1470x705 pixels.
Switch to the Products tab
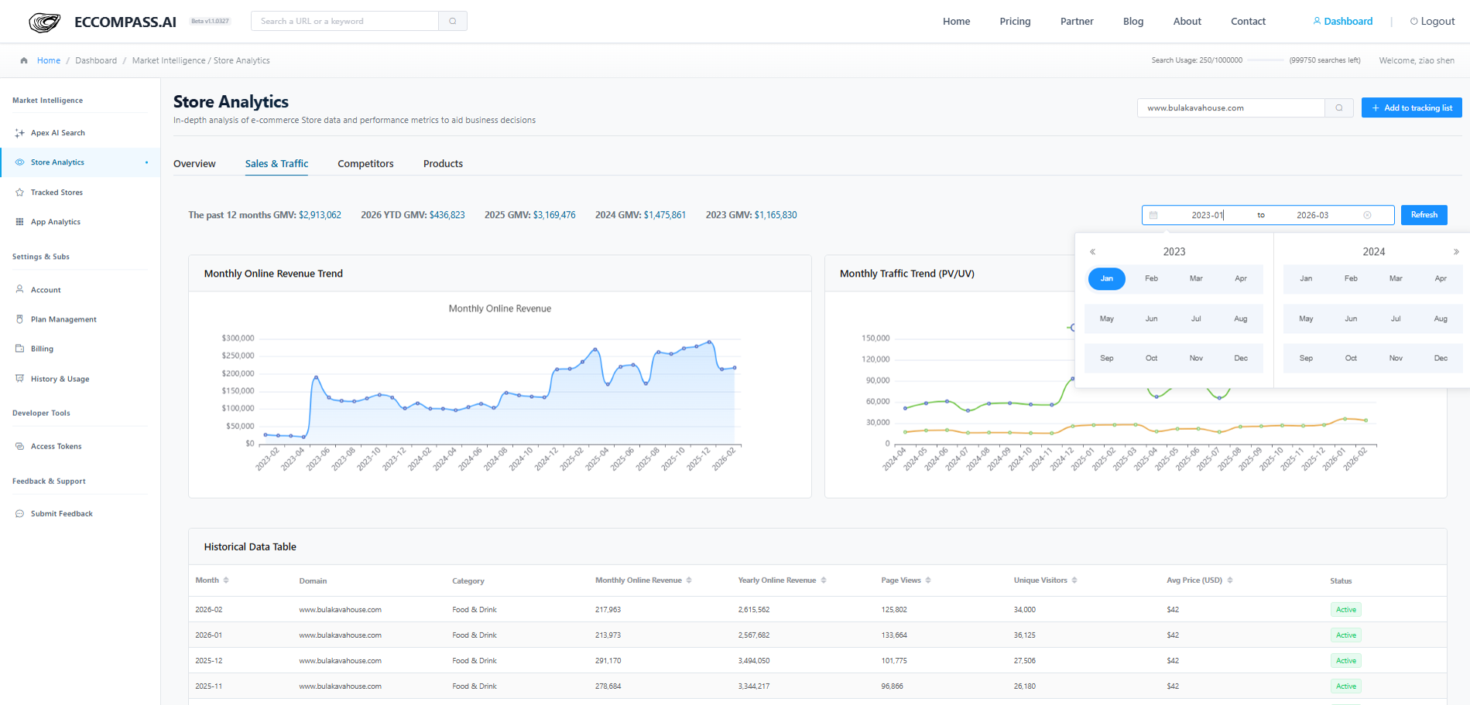[x=443, y=164]
